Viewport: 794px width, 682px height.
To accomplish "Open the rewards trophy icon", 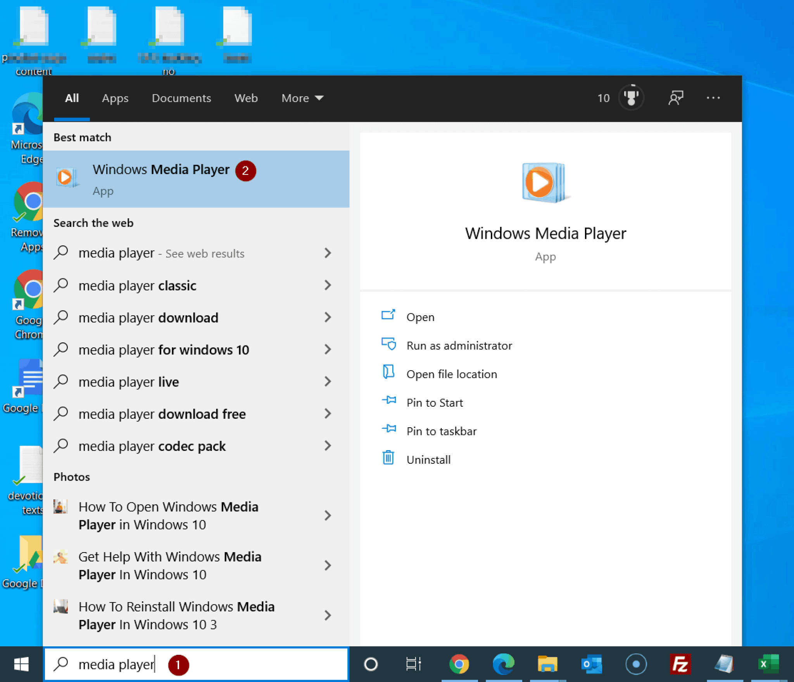I will click(631, 98).
